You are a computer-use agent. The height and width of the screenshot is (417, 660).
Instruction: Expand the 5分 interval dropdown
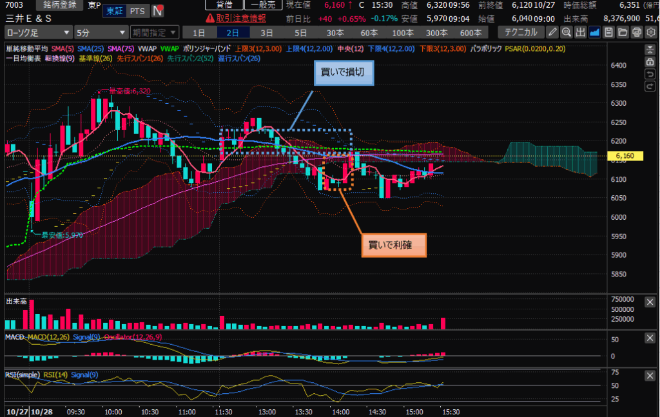click(101, 32)
